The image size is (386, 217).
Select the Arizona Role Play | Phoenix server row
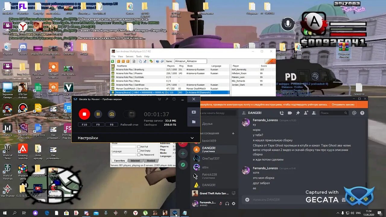(x=170, y=73)
